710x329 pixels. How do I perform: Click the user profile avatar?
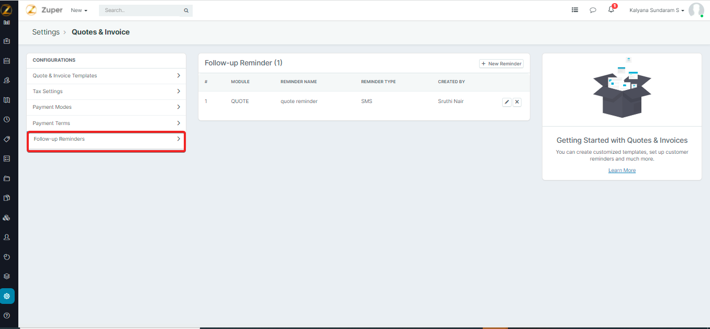[x=696, y=10]
